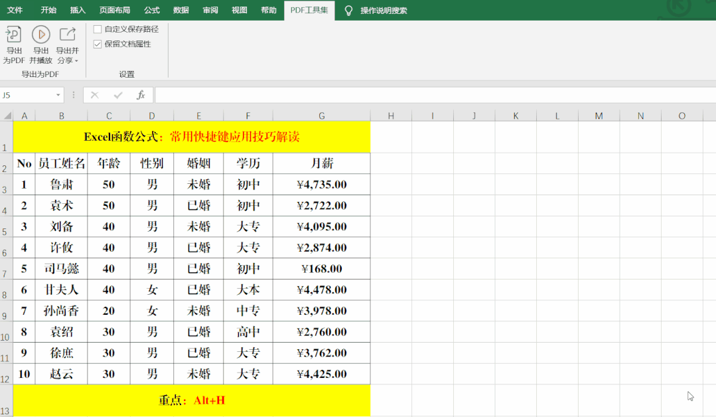Click the 员工姓名 header cell
Image resolution: width=716 pixels, height=417 pixels.
61,163
